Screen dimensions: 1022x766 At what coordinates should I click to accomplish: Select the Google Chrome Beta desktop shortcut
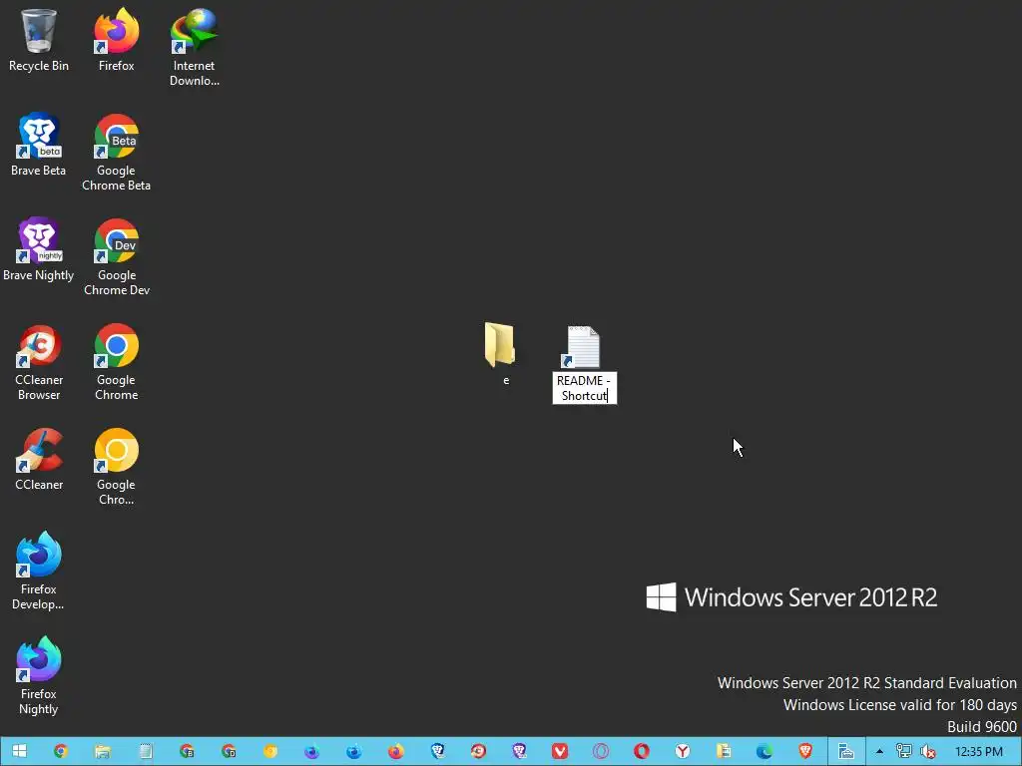pos(116,153)
